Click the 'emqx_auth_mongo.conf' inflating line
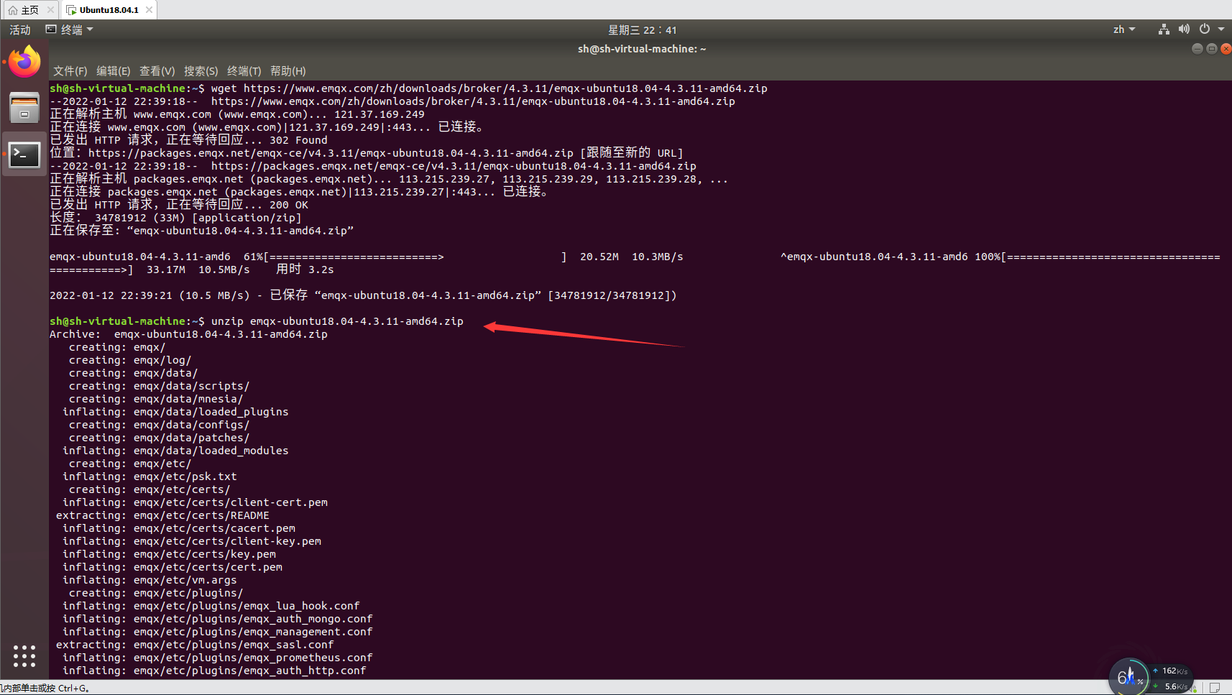 tap(217, 619)
